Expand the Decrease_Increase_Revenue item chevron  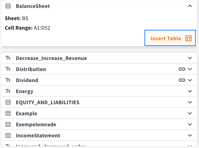click(x=190, y=58)
